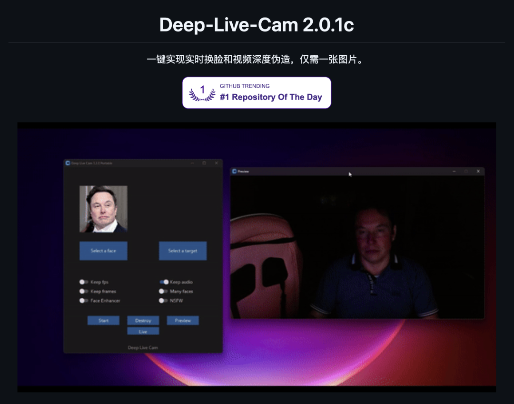Viewport: 514px width, 404px height.
Task: Enable the Face Enhancer switch
Action: (84, 300)
